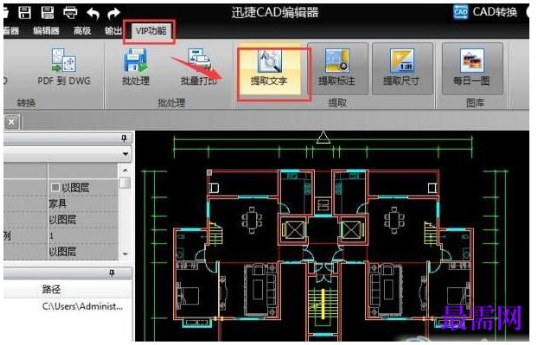Select the C:\Users\Administ... path entry
This screenshot has width=538, height=345.
coord(82,306)
